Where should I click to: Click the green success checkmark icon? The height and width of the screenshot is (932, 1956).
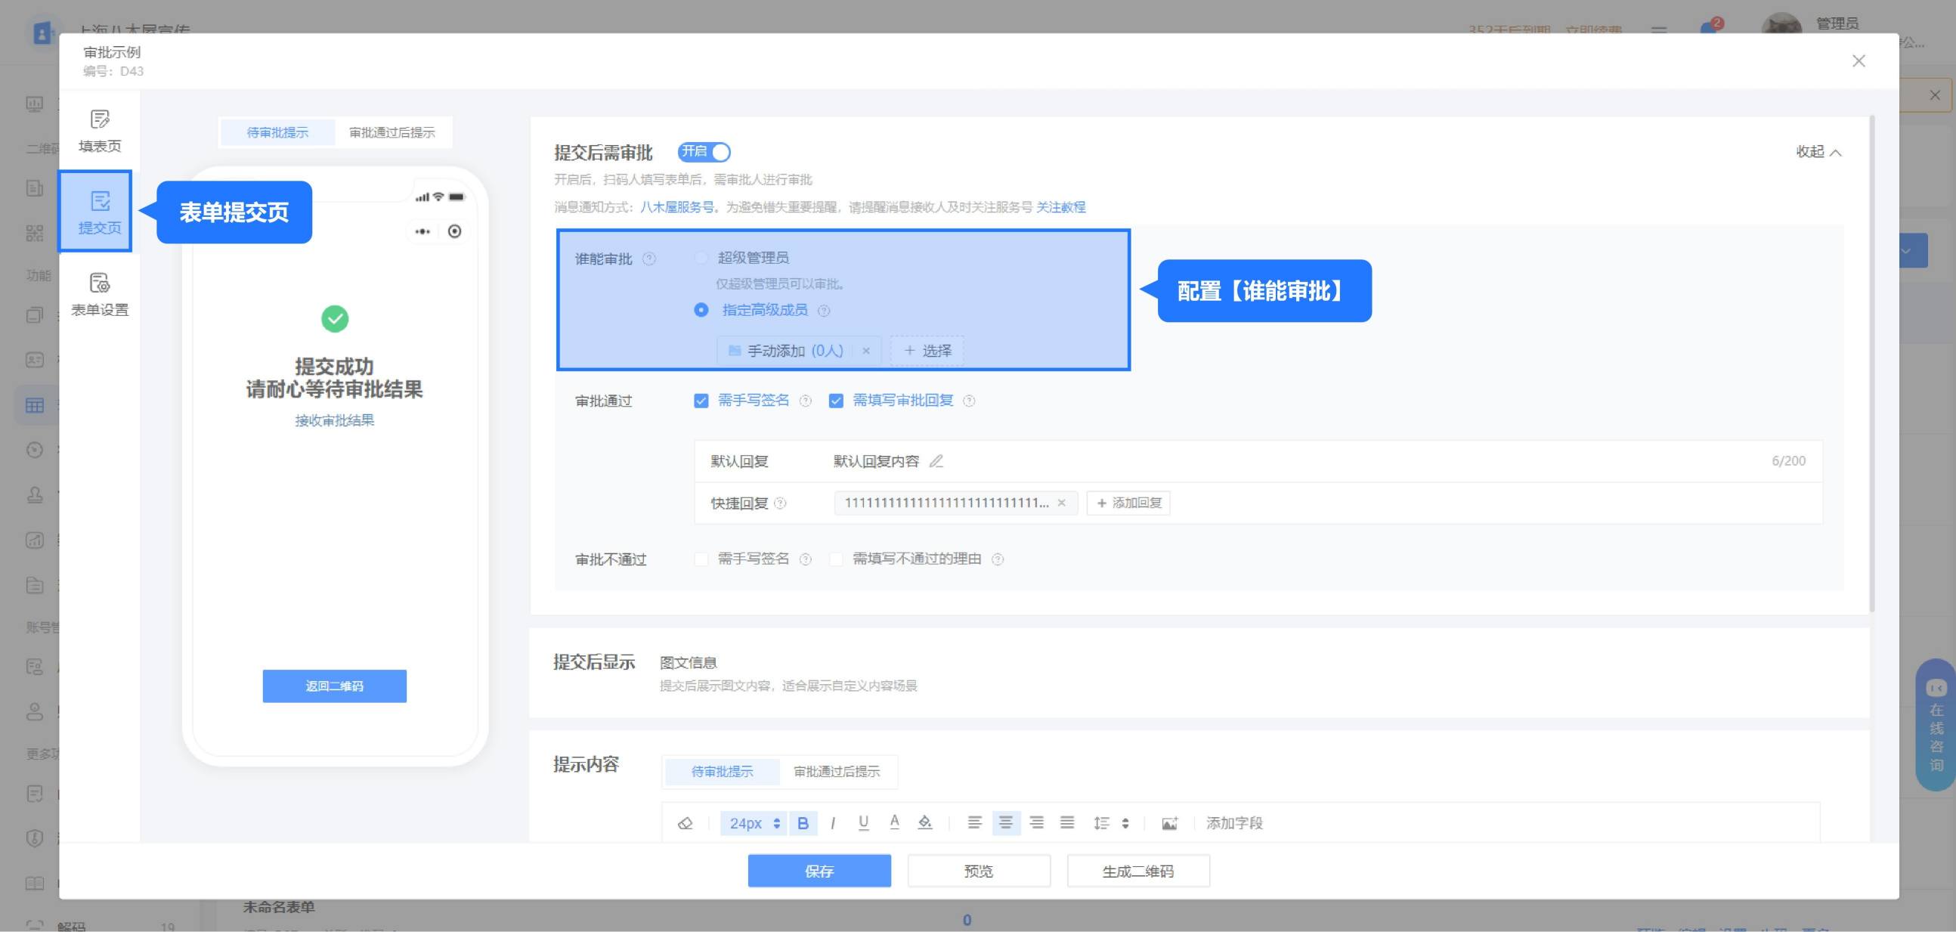(335, 319)
